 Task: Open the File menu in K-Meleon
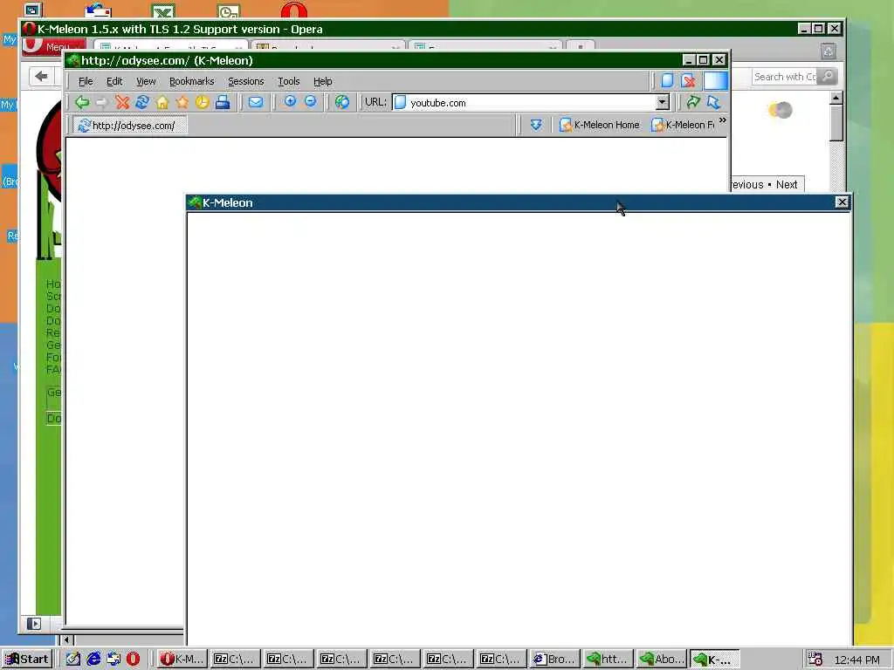tap(86, 81)
